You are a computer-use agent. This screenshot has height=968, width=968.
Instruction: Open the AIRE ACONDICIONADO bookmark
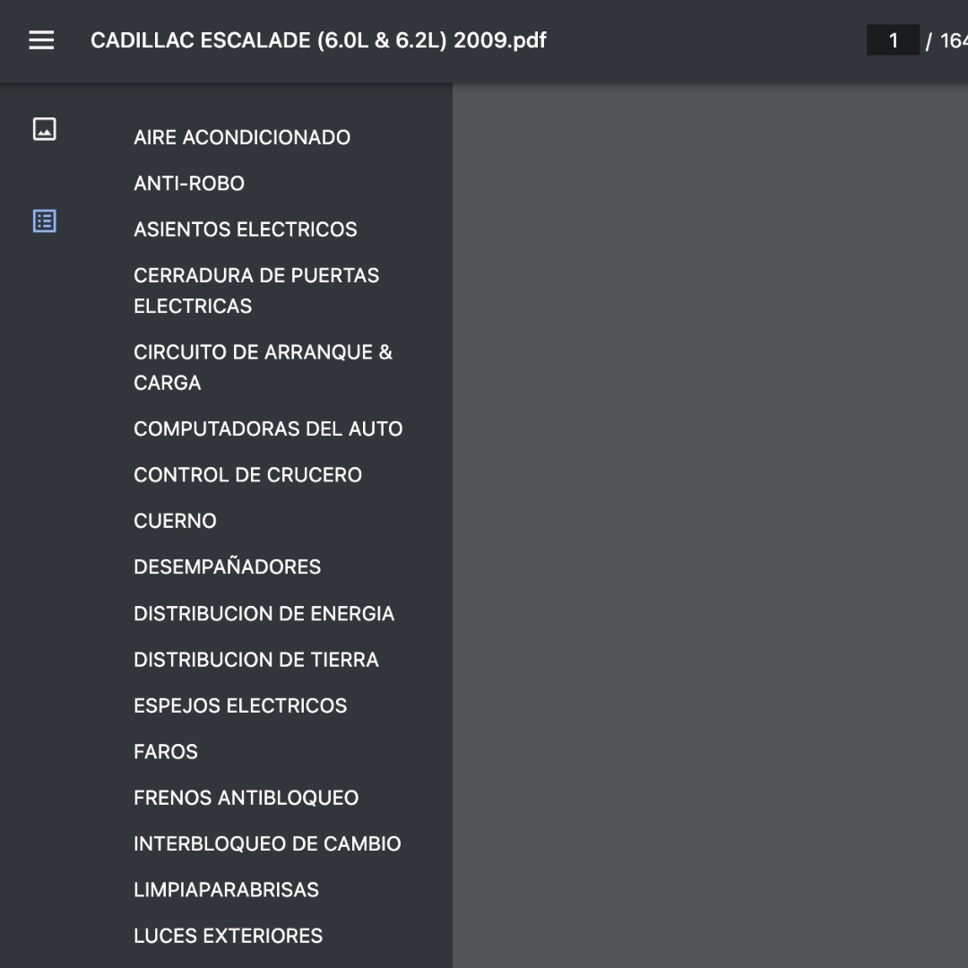tap(242, 137)
